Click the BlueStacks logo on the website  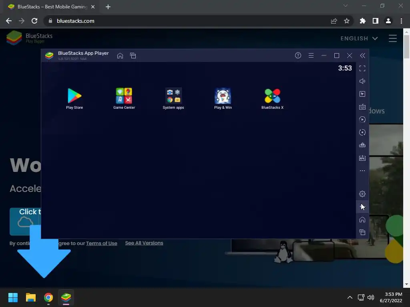tap(29, 38)
